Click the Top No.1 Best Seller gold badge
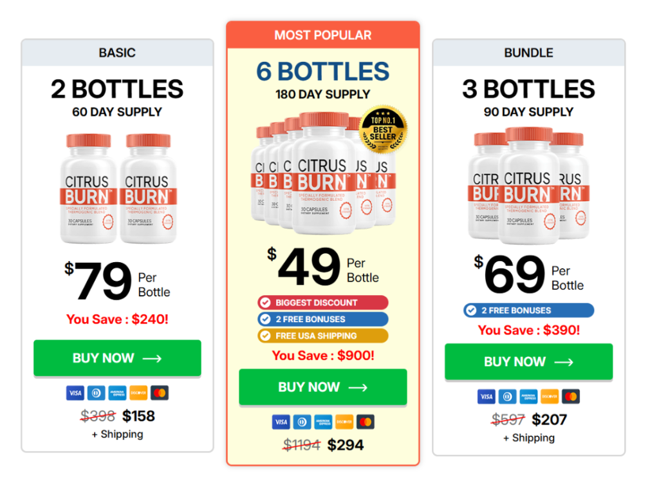The height and width of the screenshot is (480, 659). [382, 130]
